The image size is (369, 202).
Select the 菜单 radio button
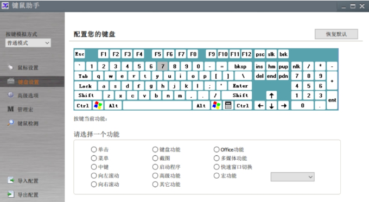94,158
